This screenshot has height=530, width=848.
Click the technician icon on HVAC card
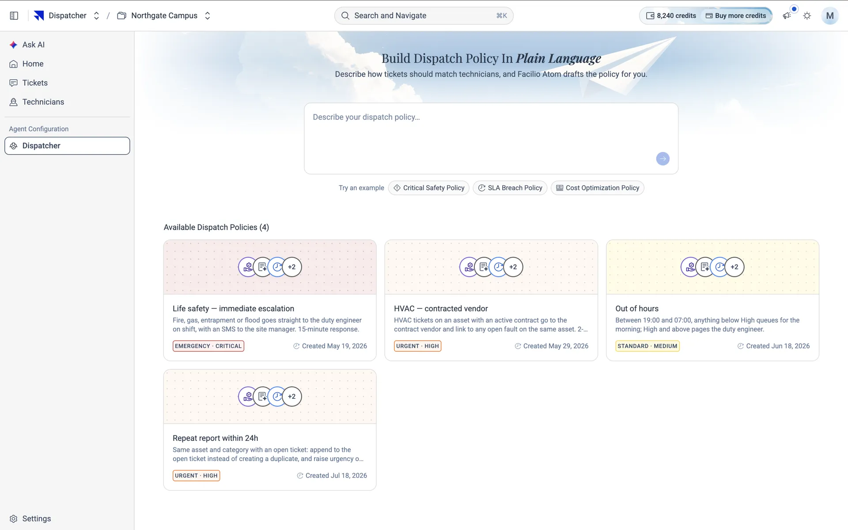(x=469, y=267)
